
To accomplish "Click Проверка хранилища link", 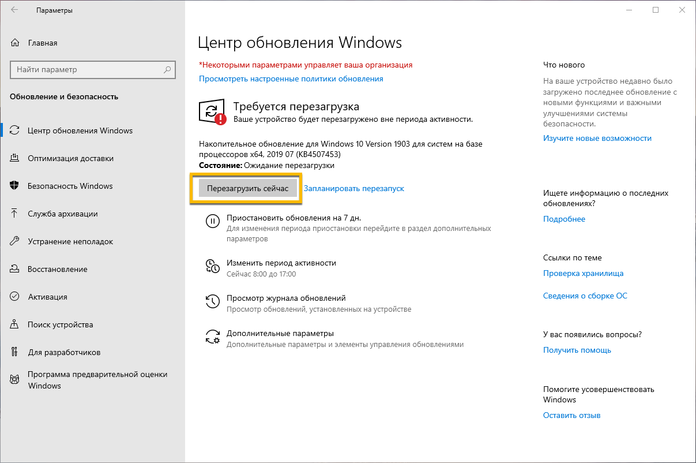I will (x=583, y=273).
